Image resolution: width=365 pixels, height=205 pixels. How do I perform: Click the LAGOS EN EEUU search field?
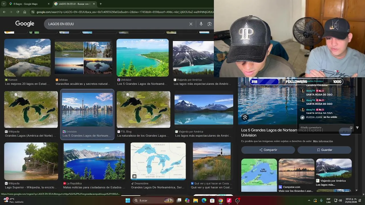pyautogui.click(x=117, y=24)
